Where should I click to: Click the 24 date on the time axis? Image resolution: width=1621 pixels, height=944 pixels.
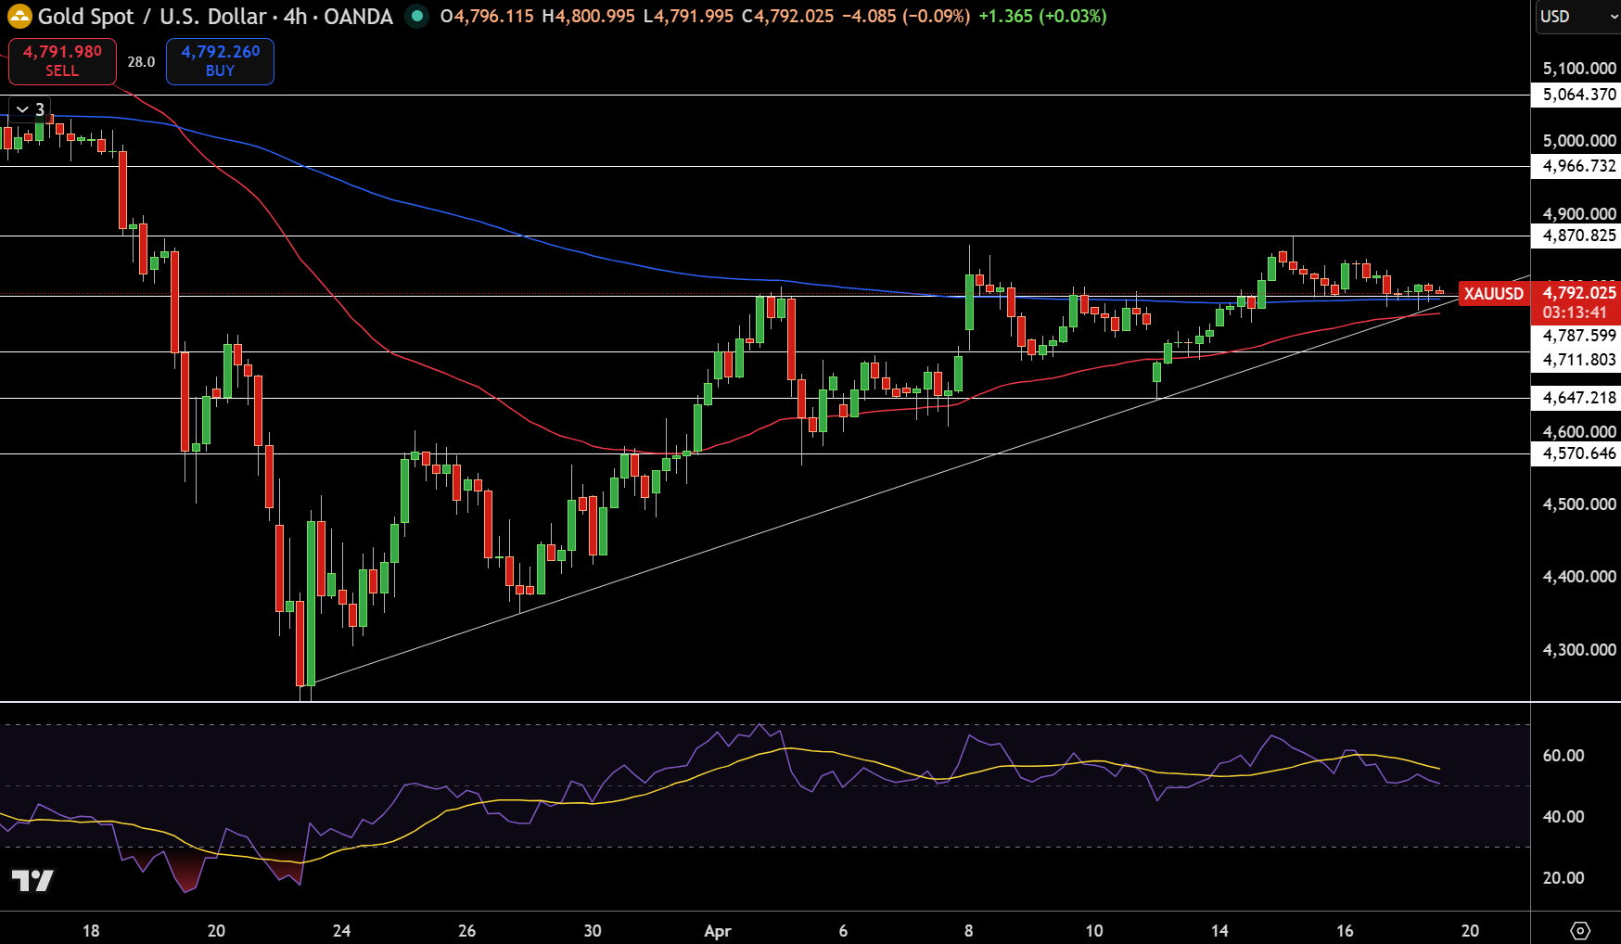click(341, 931)
